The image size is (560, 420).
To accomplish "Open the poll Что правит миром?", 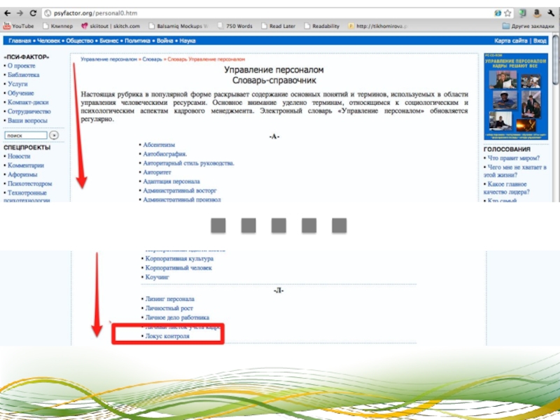I will (x=514, y=158).
